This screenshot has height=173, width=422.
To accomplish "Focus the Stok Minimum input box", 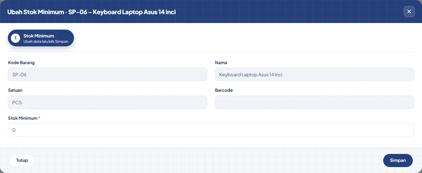I will coord(211,130).
